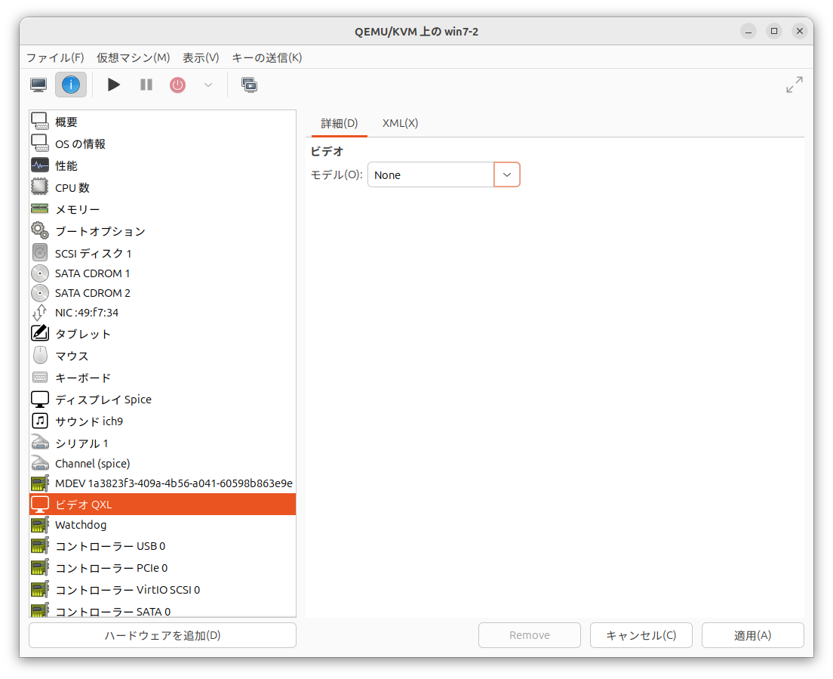Viewport: 833px width, 679px height.
Task: Open the メモリー row label
Action: (78, 209)
